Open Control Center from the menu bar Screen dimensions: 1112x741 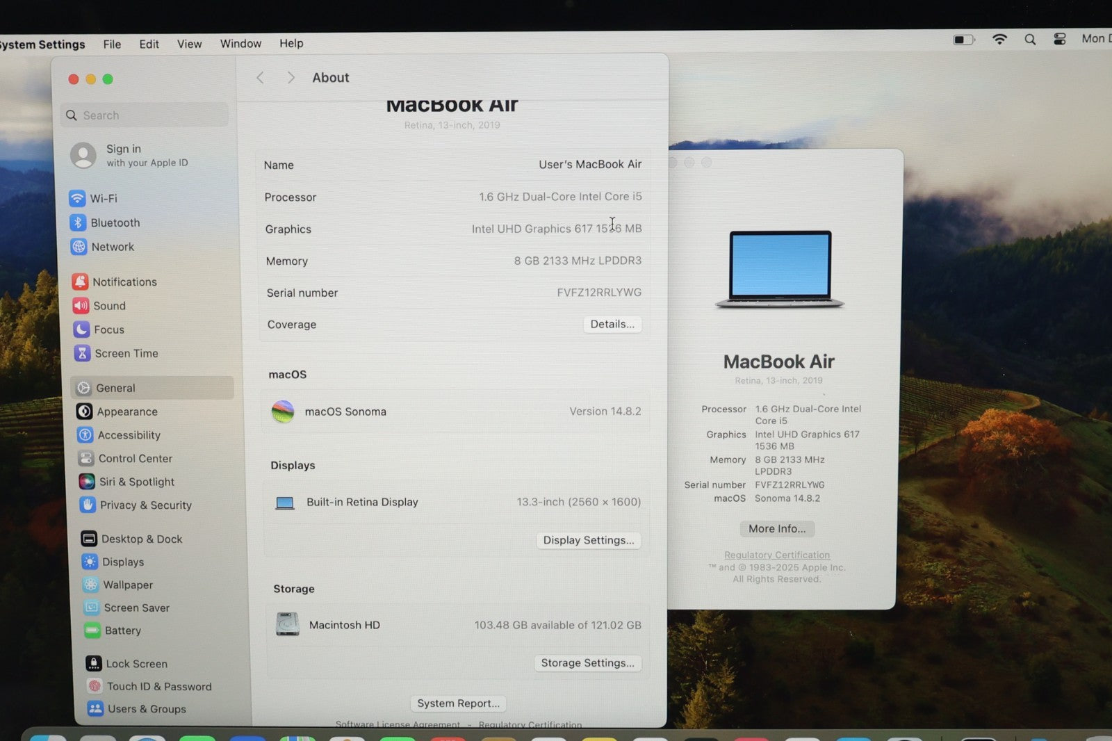1059,39
